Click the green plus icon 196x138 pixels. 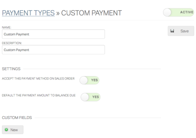pos(6,130)
